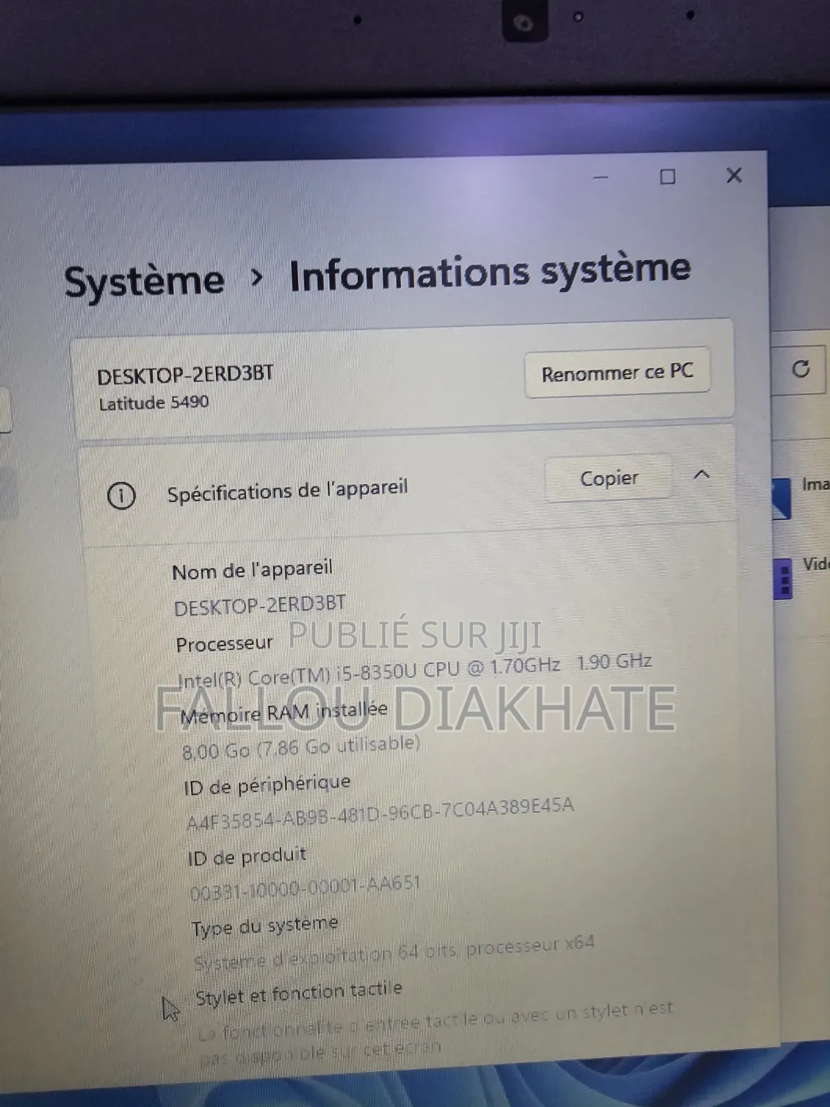Click the blue image icon in background window

(x=781, y=498)
